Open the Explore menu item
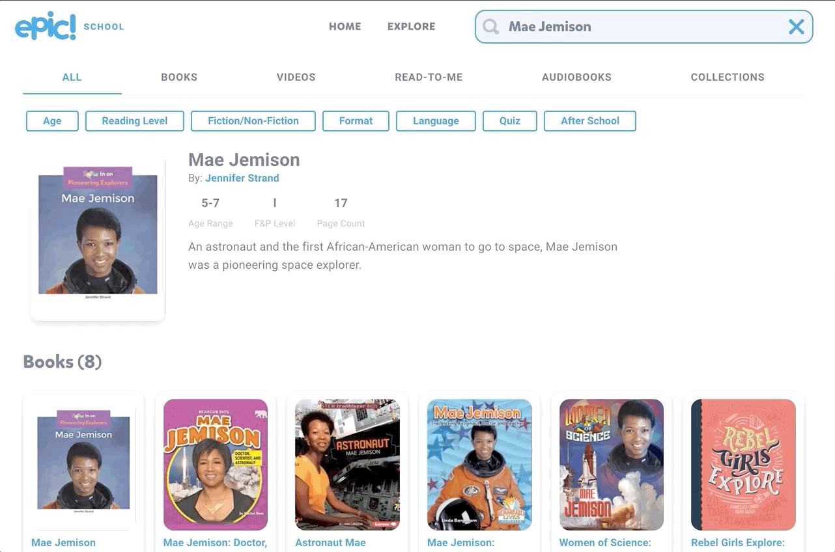The image size is (835, 552). pos(411,27)
